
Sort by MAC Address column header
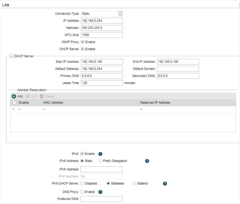click(53, 103)
